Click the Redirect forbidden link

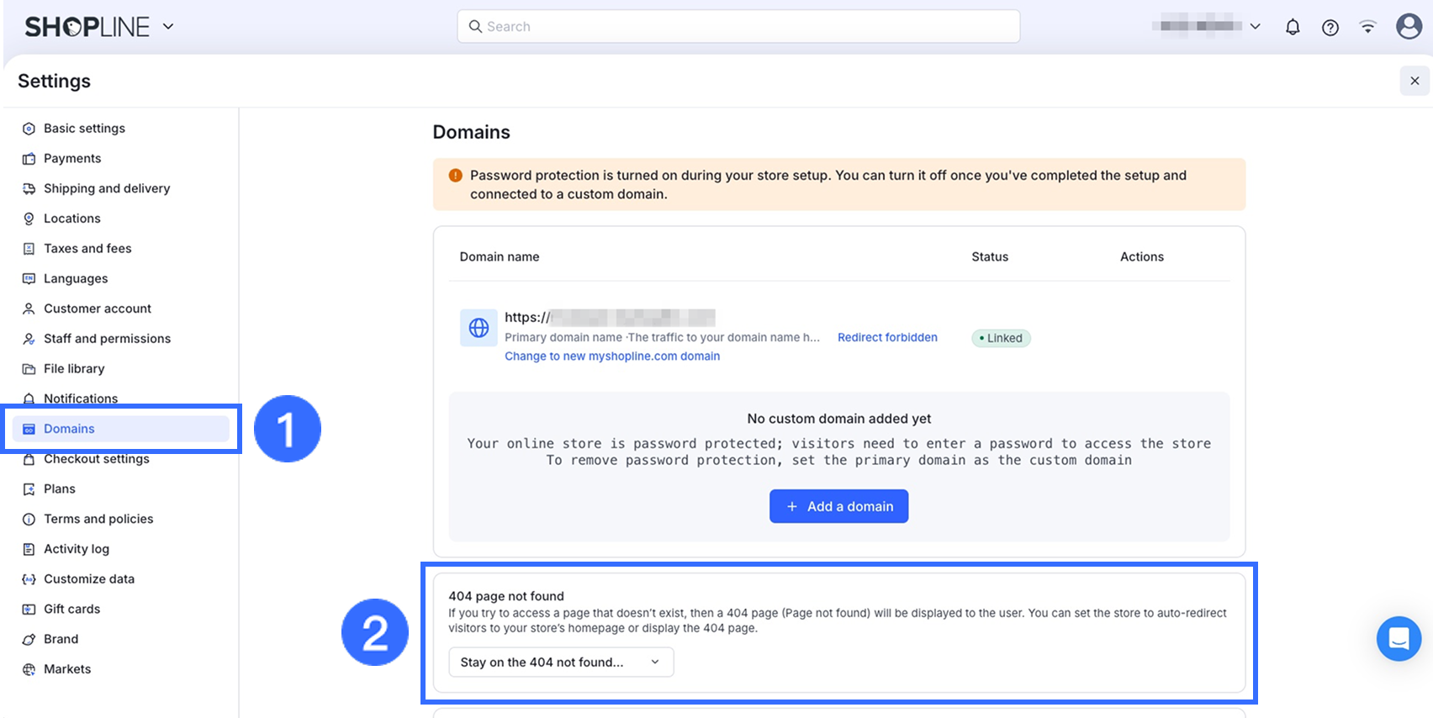click(887, 338)
